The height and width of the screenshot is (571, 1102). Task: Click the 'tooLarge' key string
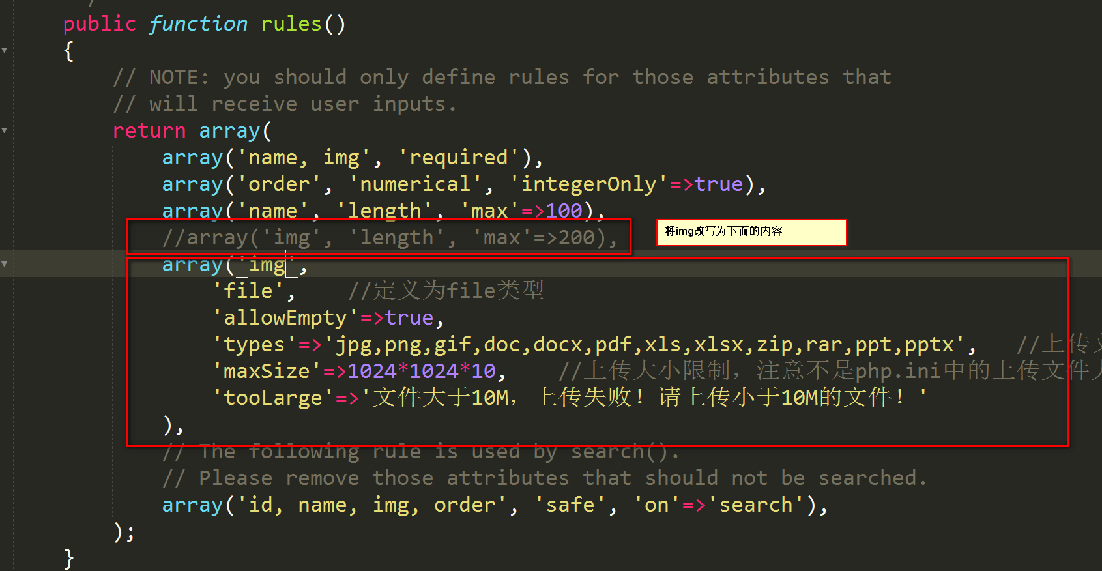coord(273,398)
